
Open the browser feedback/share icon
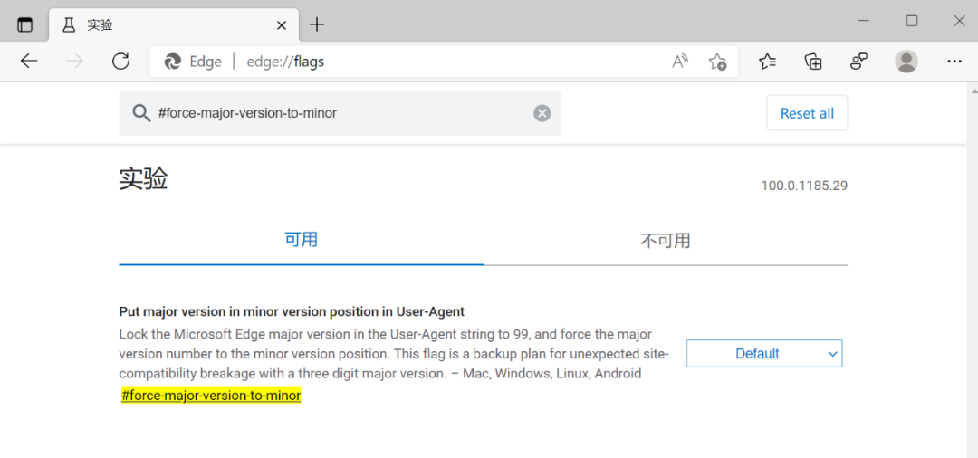pyautogui.click(x=858, y=61)
